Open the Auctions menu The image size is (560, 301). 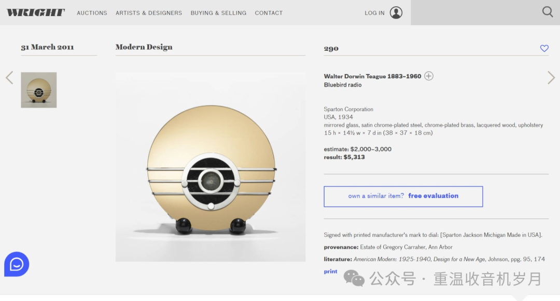92,13
